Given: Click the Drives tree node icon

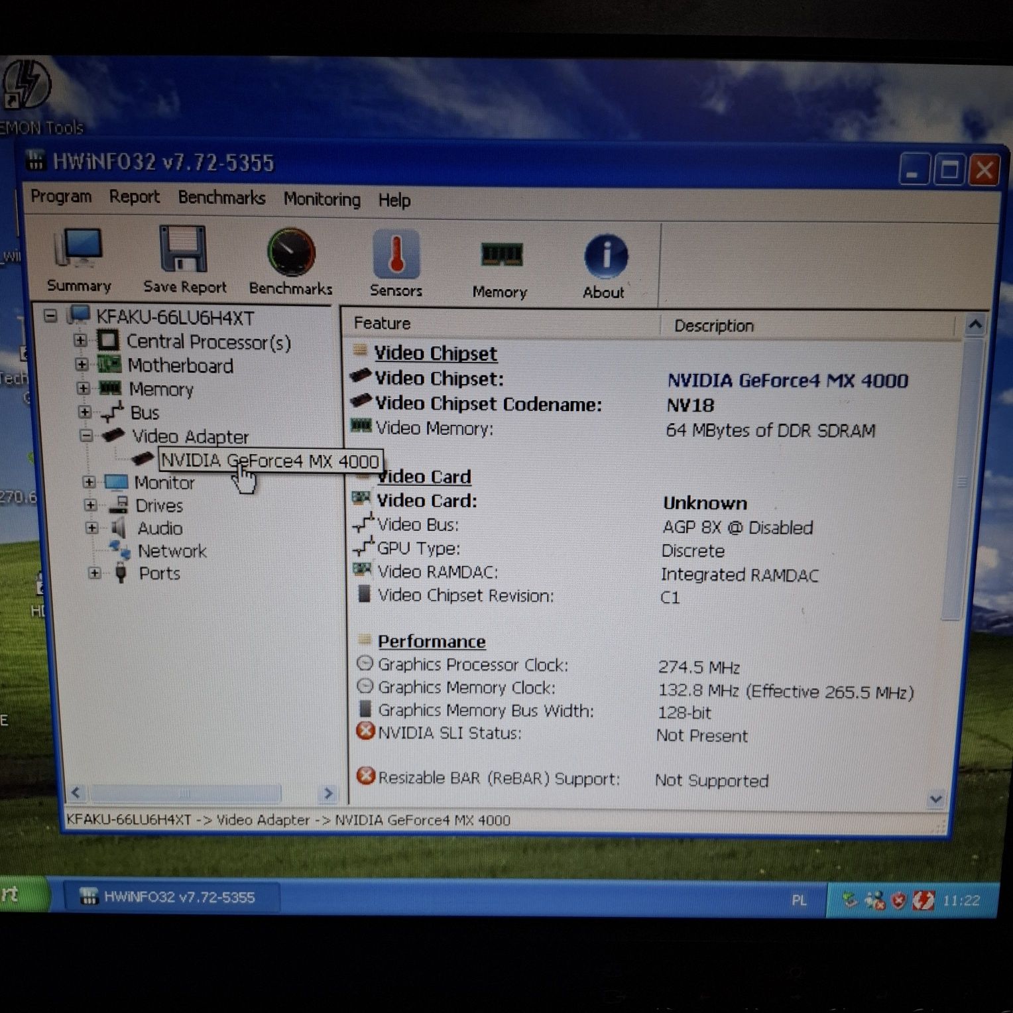Looking at the screenshot, I should (118, 505).
